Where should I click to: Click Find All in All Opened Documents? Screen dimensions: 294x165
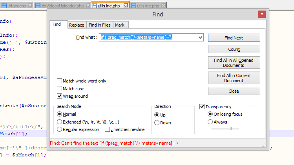click(x=234, y=63)
